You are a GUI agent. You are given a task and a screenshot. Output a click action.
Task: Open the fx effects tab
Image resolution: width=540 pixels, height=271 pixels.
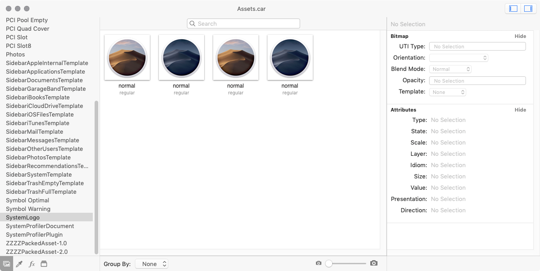(x=32, y=264)
